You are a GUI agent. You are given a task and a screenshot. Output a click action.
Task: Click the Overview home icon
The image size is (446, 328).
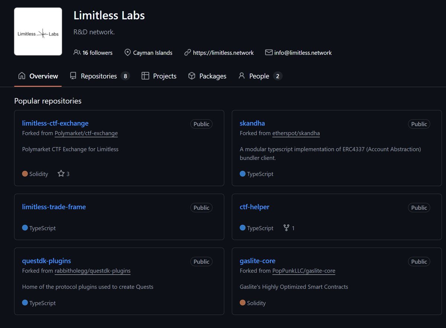[22, 76]
